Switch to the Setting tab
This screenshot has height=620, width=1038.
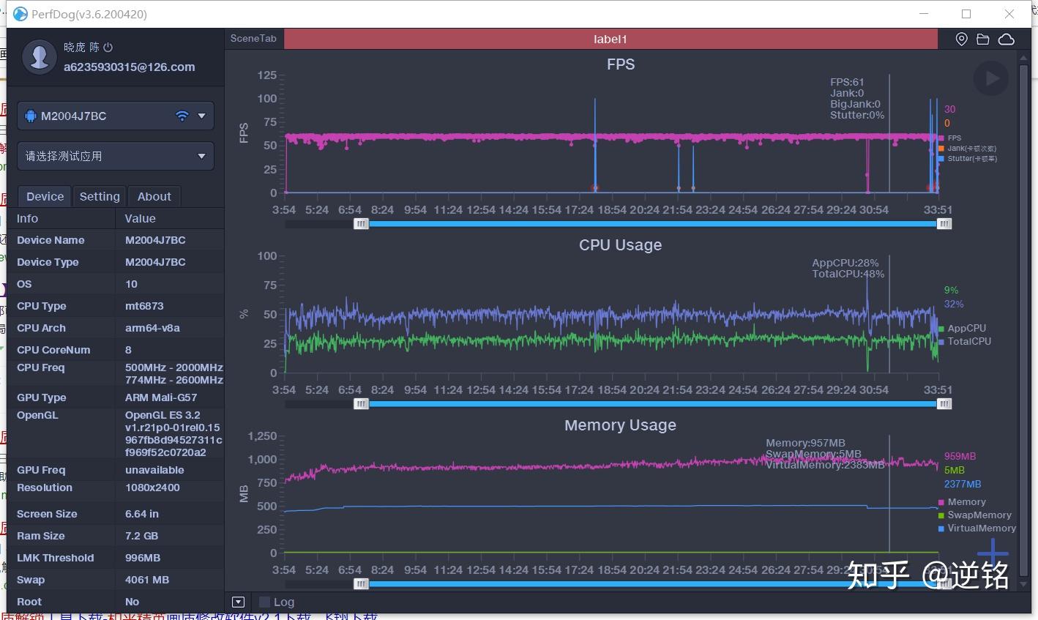tap(100, 196)
